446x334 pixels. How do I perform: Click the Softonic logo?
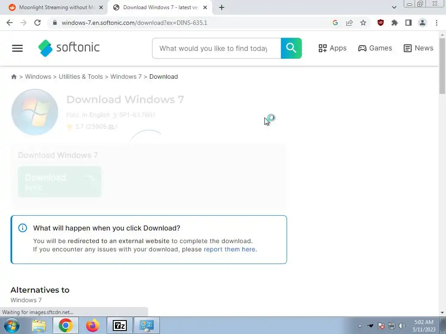click(69, 48)
